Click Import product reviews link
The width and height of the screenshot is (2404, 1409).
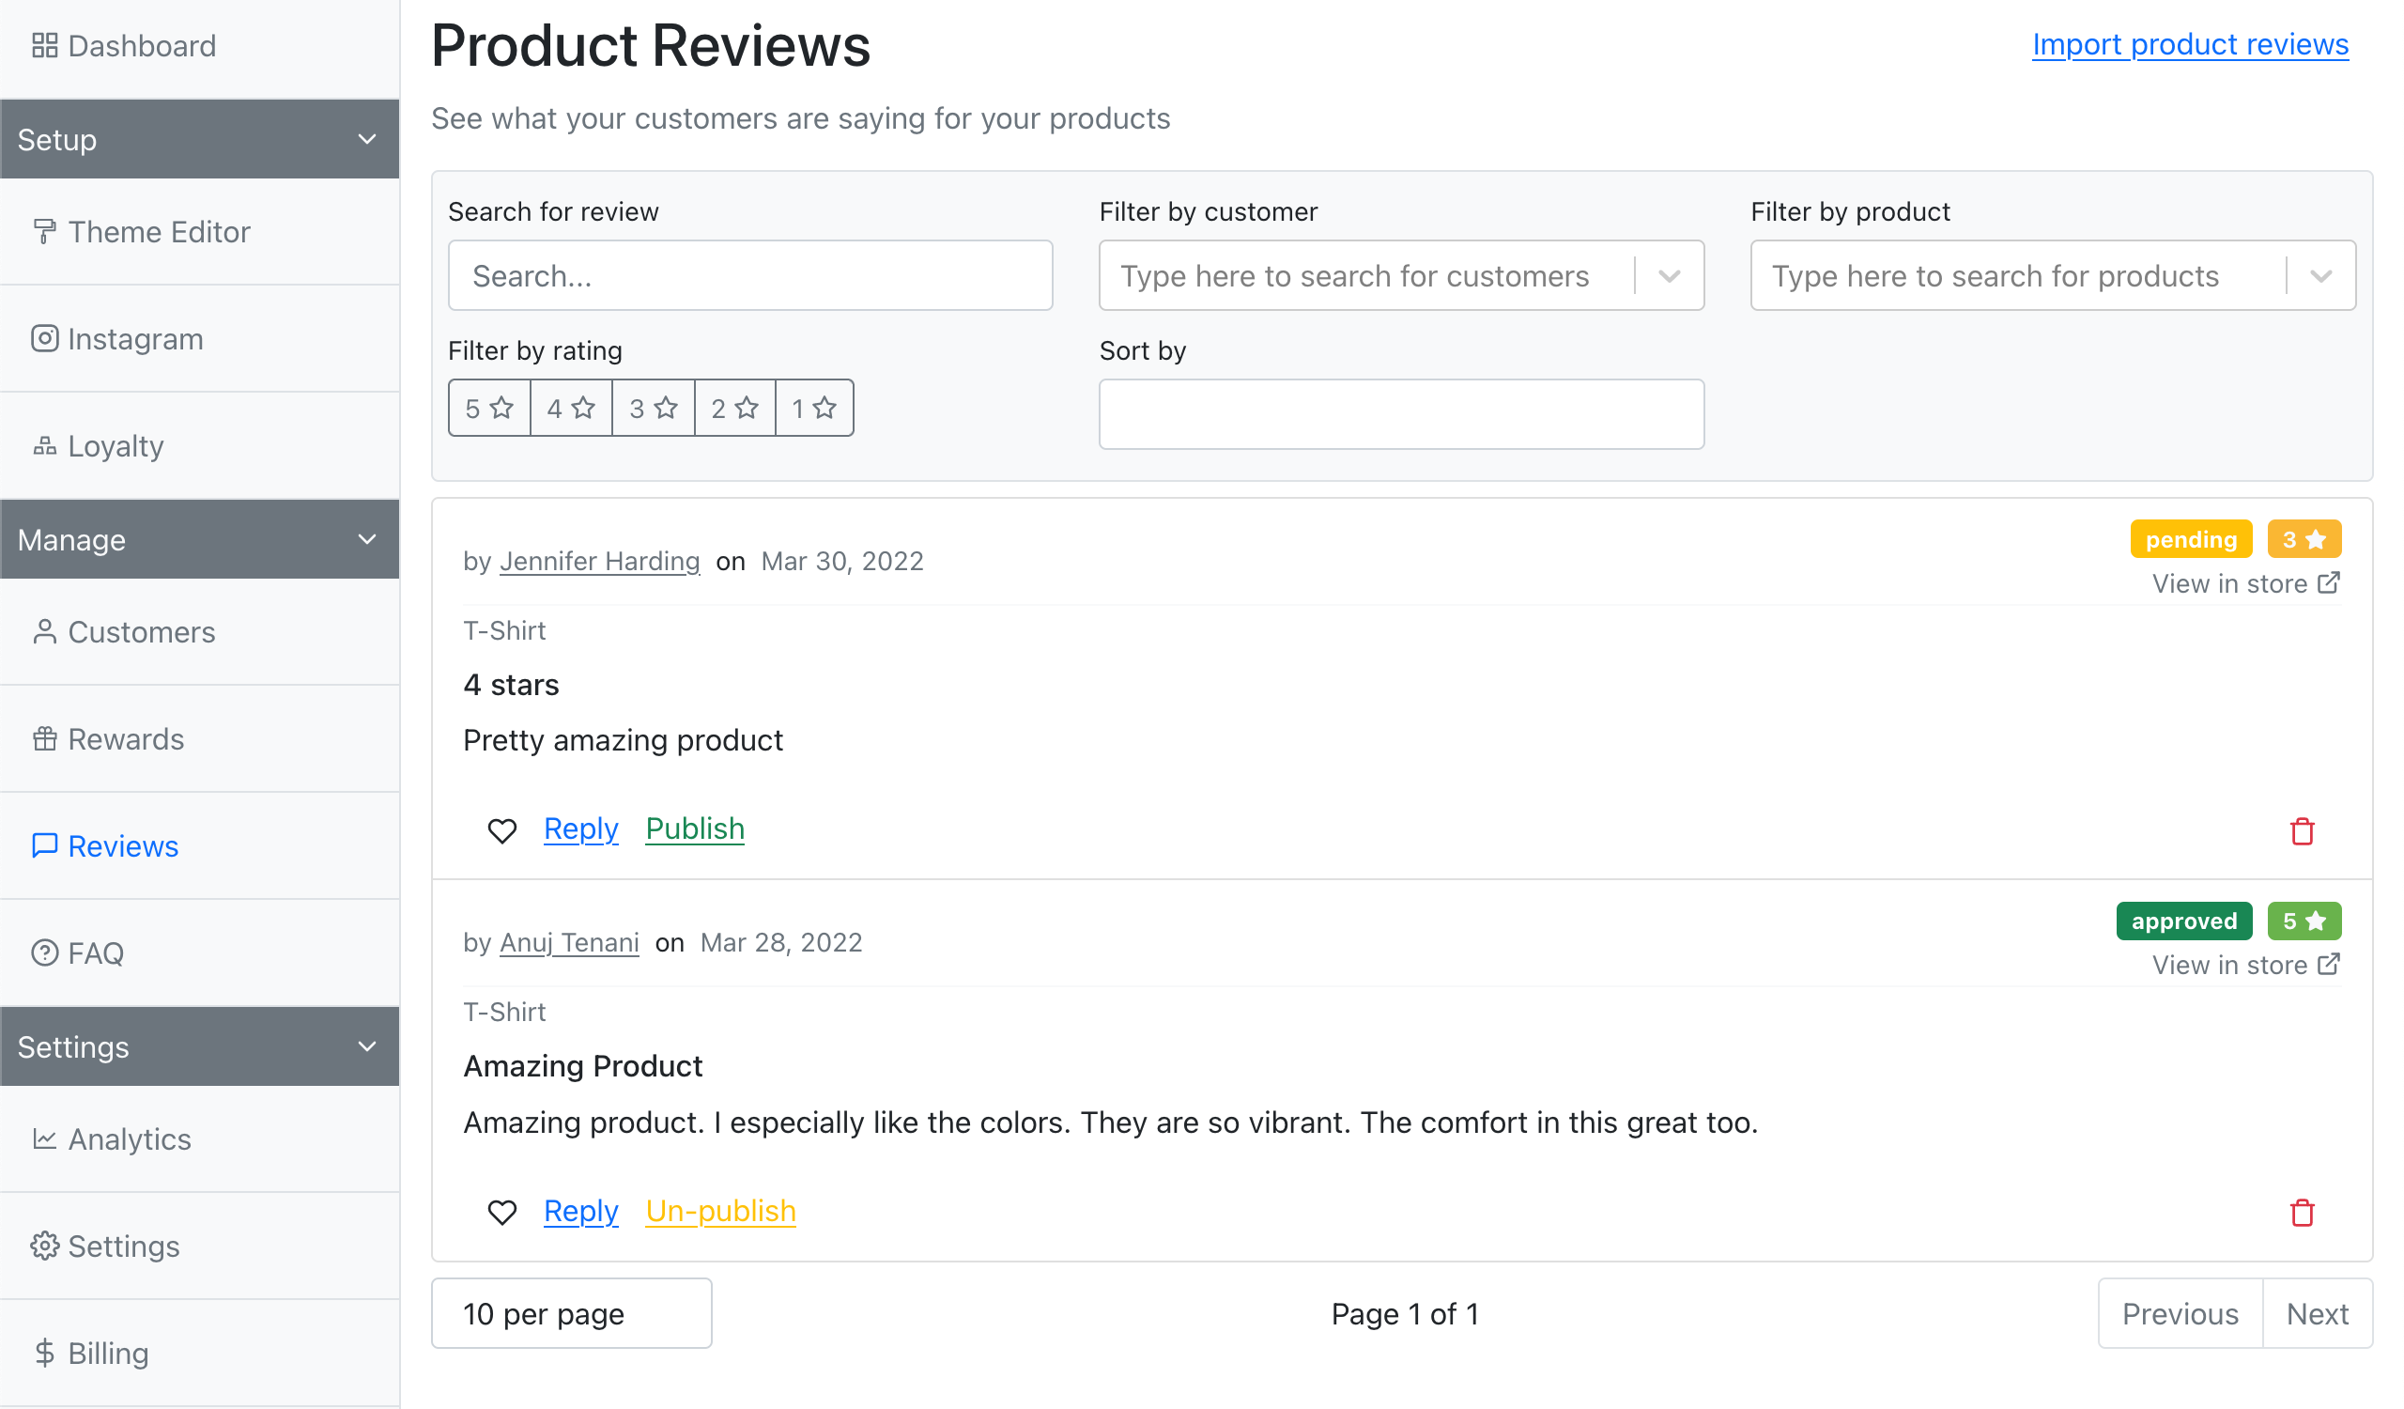pos(2189,43)
